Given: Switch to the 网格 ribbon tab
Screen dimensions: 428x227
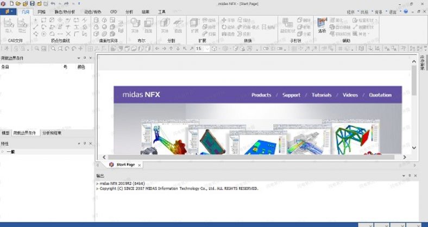Looking at the screenshot, I should [41, 12].
